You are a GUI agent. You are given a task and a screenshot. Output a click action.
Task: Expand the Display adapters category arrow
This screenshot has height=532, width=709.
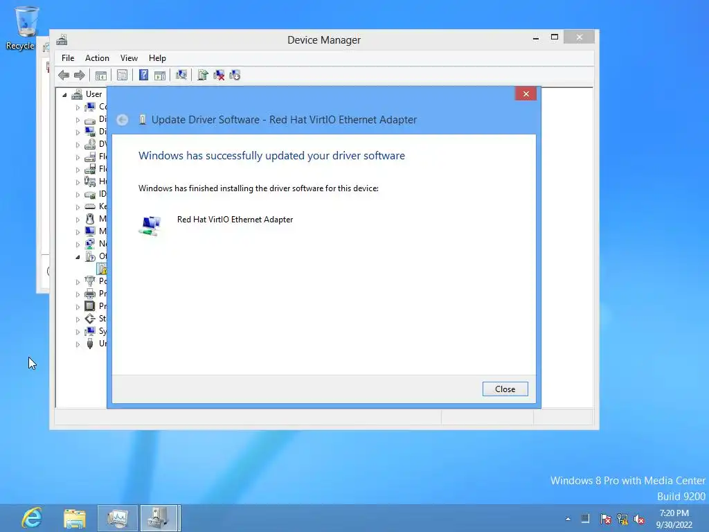78,132
